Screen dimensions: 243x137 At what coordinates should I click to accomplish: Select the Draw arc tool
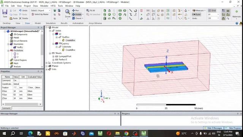point(136,11)
